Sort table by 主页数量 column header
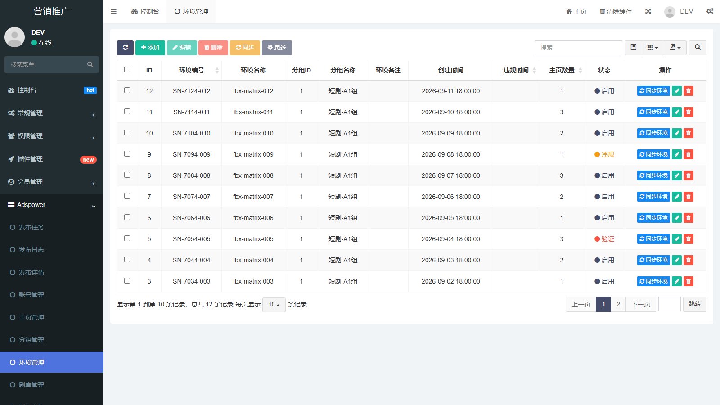This screenshot has height=405, width=720. tap(562, 70)
